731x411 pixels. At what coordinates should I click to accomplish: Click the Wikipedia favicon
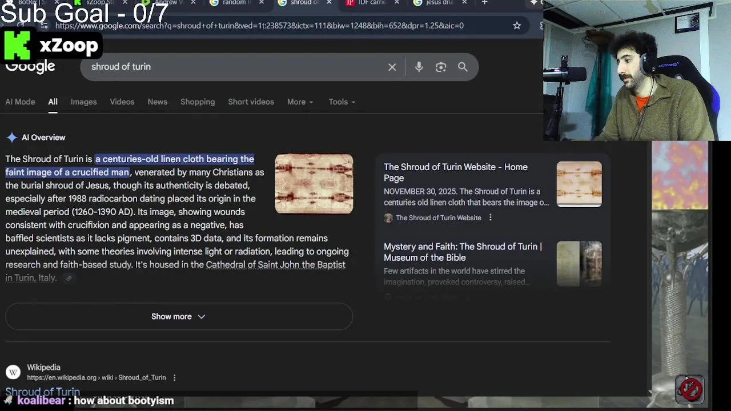click(13, 372)
